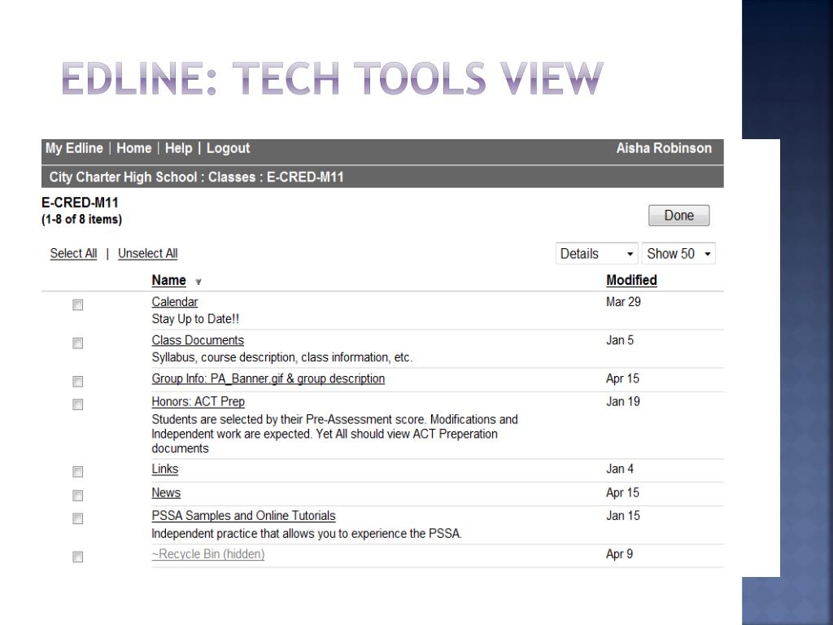Click the 'Syllabus, course description' description text
833x625 pixels.
tap(282, 357)
